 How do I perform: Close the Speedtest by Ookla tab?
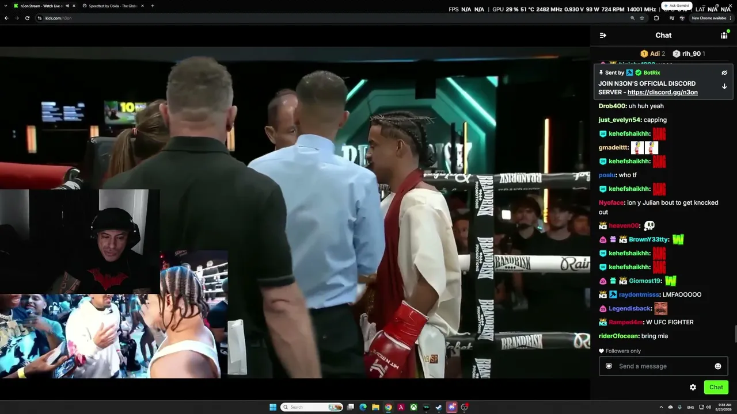[142, 6]
